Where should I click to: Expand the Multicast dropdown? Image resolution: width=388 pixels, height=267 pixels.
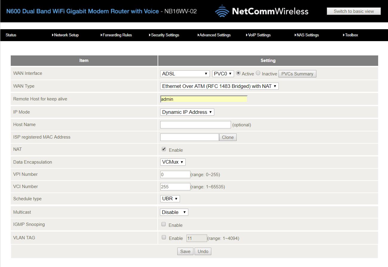[174, 212]
